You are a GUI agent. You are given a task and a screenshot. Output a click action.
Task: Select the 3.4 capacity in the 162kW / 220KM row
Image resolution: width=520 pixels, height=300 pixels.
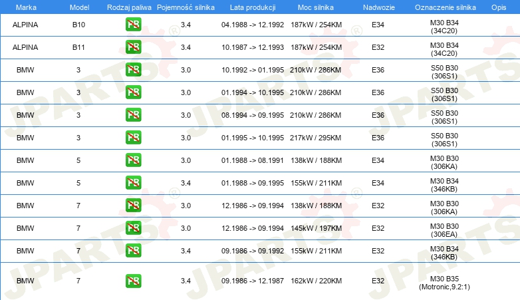(x=186, y=281)
